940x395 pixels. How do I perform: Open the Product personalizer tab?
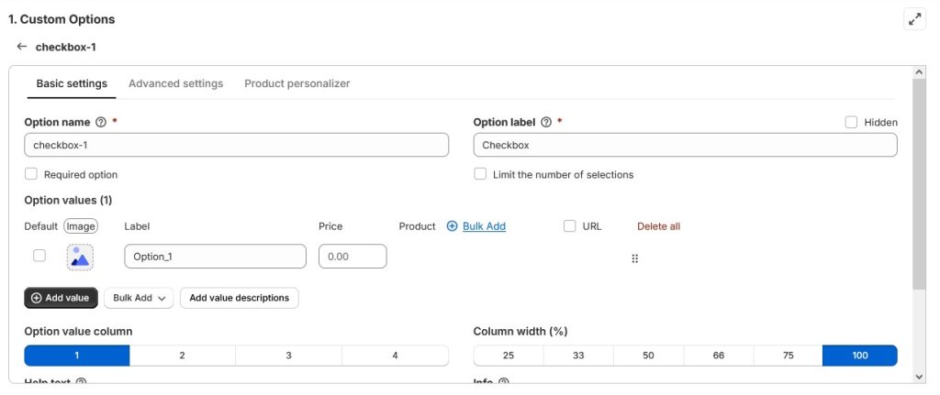point(297,83)
